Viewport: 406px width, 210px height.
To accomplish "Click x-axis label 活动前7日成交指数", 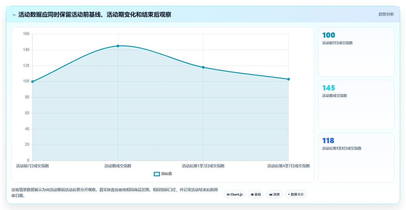I will (33, 166).
